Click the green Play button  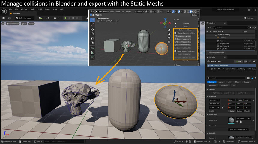coord(66,18)
